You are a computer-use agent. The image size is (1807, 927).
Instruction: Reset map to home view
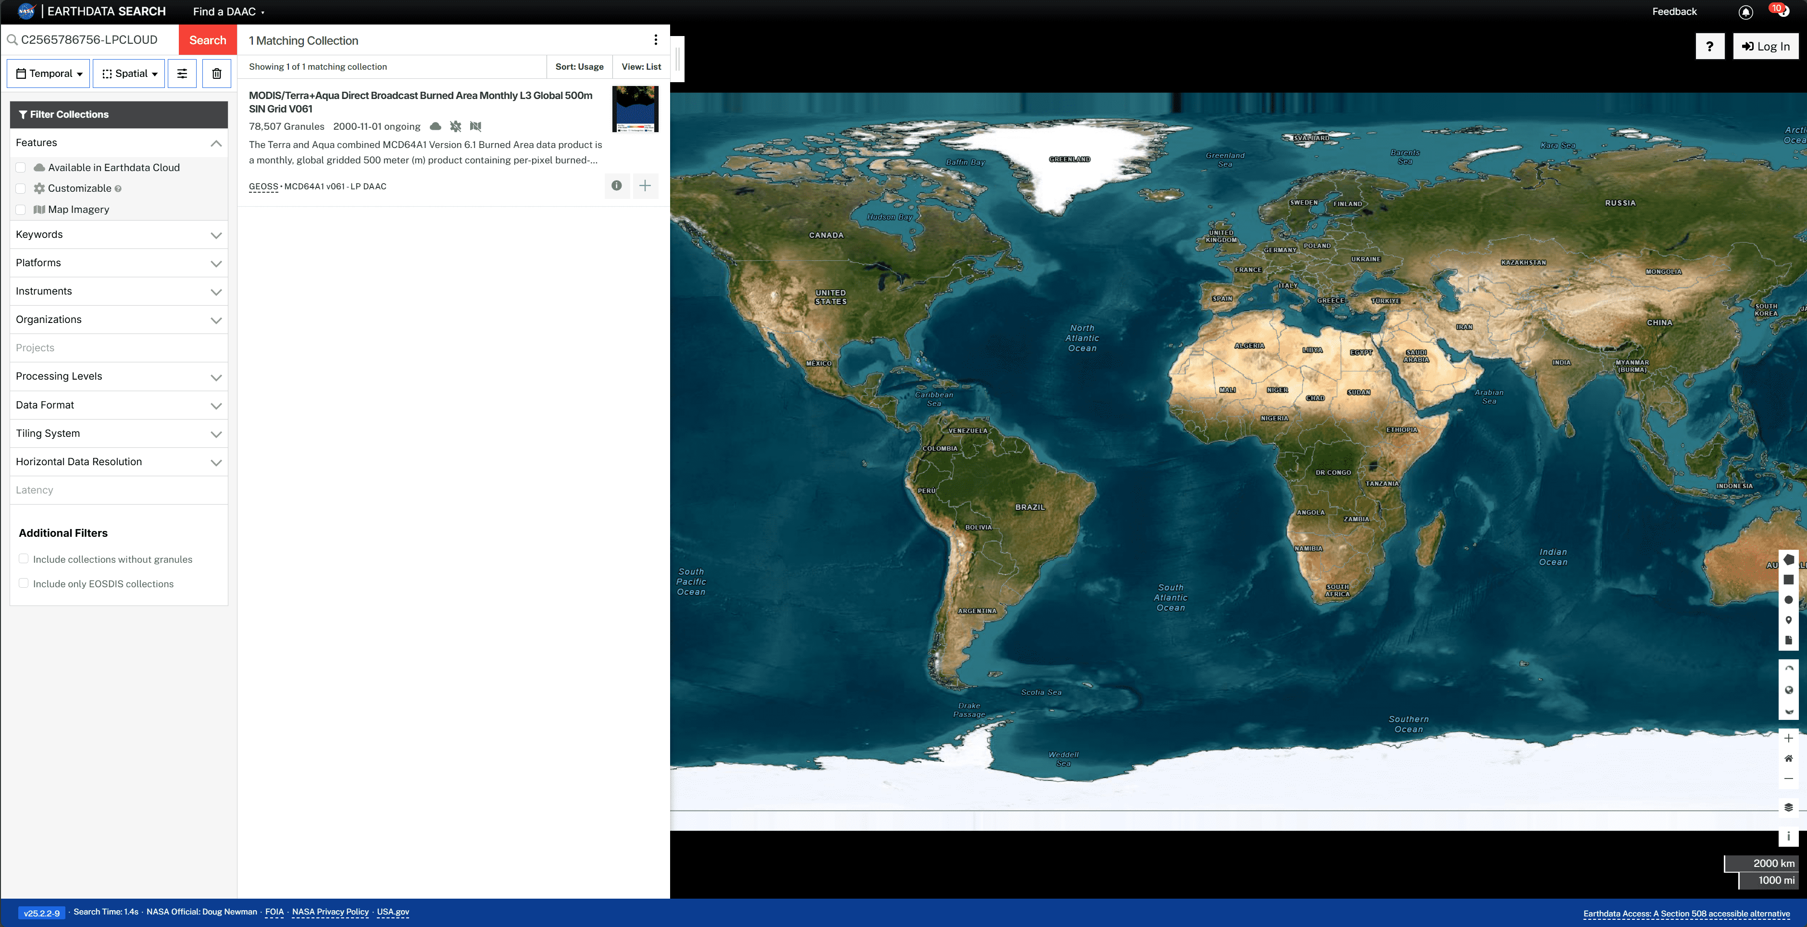[1788, 758]
